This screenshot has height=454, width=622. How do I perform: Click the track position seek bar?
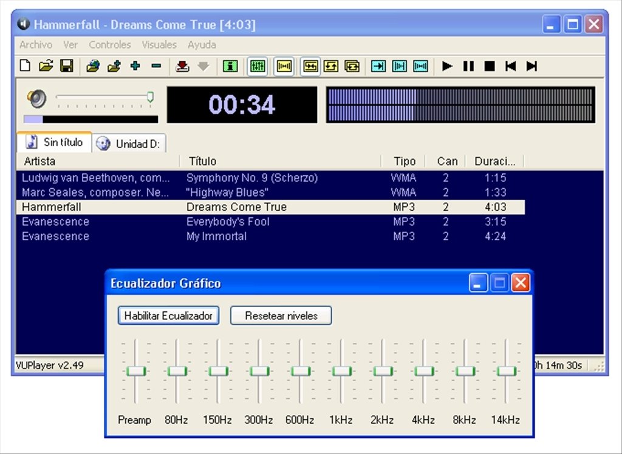click(91, 119)
